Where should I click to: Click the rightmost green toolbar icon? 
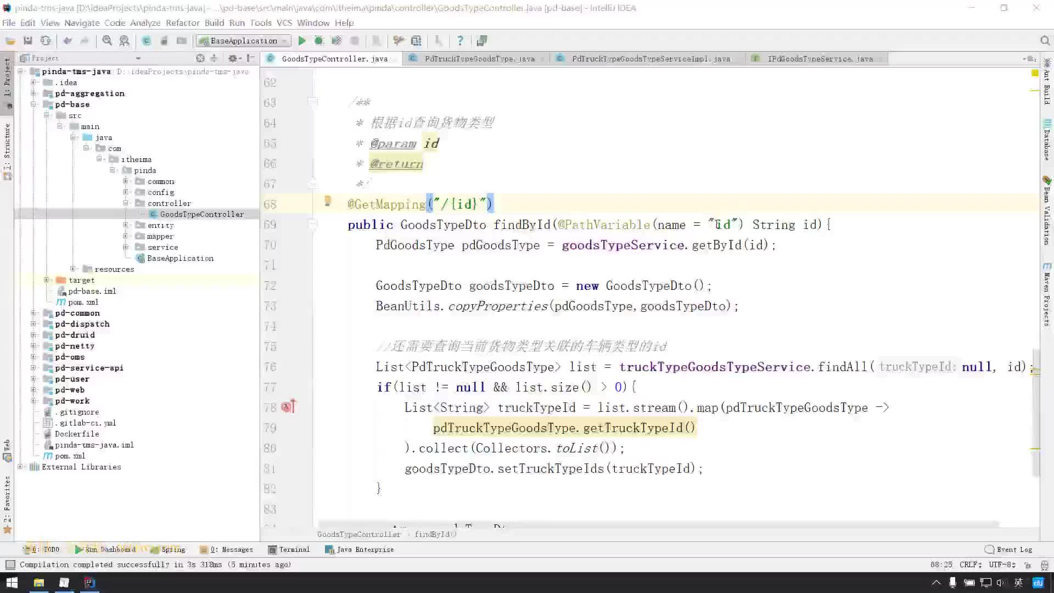click(x=482, y=41)
